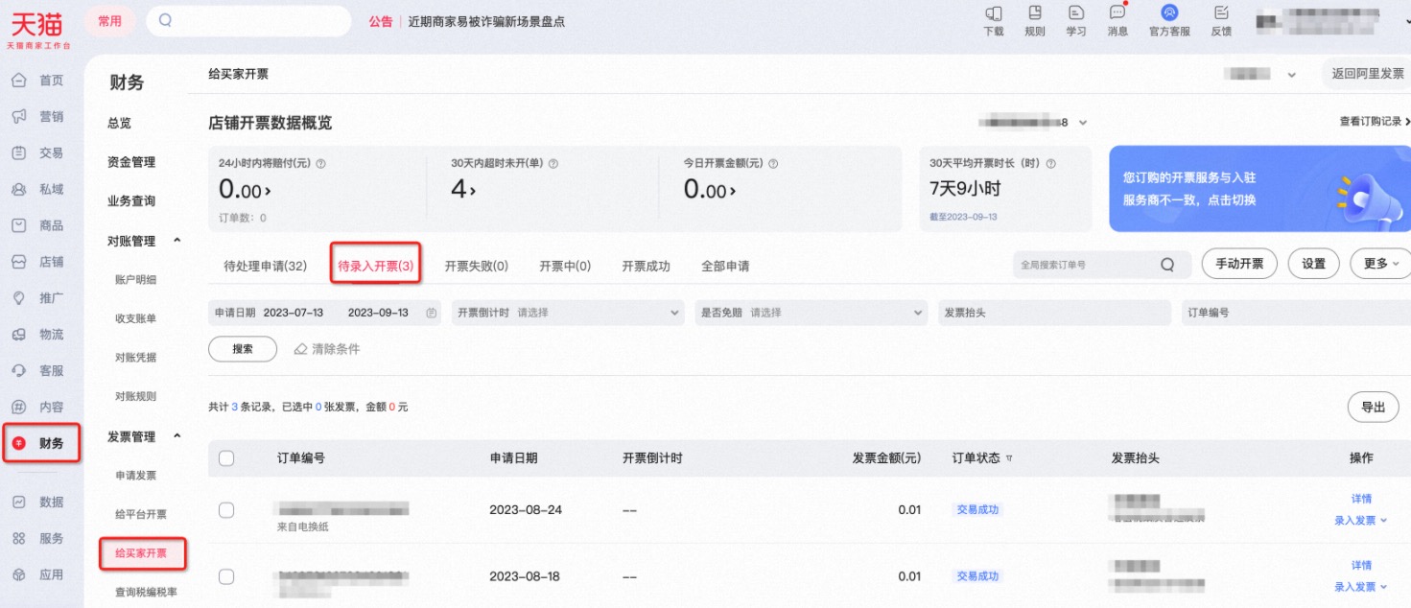Open 客服 customer service sidebar icon

point(18,370)
